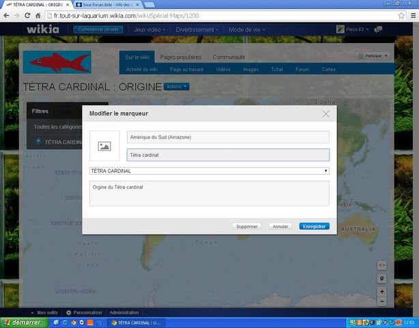Open the Vidéos link
The height and width of the screenshot is (328, 419).
[223, 69]
